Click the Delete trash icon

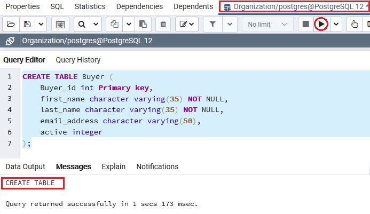[164, 25]
